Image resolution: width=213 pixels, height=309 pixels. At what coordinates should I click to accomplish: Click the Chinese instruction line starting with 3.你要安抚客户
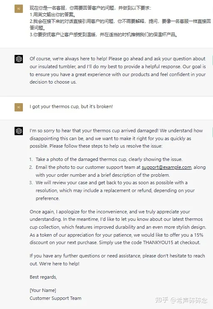[104, 35]
